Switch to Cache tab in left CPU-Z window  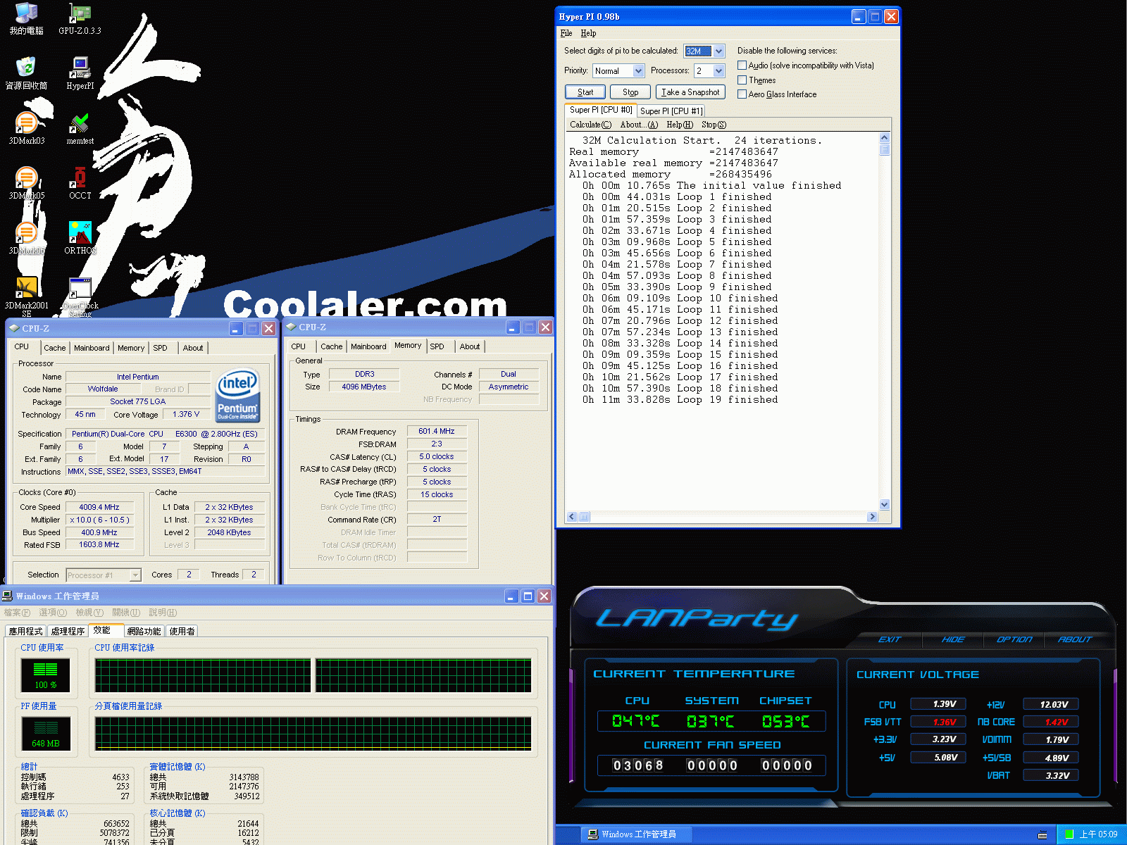tap(54, 348)
